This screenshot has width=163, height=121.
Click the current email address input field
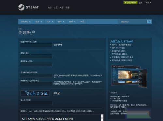[x=36, y=75]
